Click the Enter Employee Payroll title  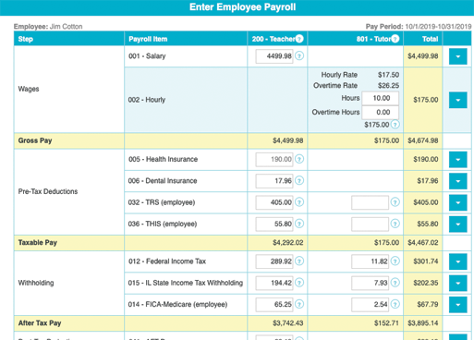[x=243, y=7]
